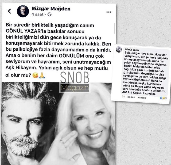Click the kissing face emoji in post

tap(35, 76)
